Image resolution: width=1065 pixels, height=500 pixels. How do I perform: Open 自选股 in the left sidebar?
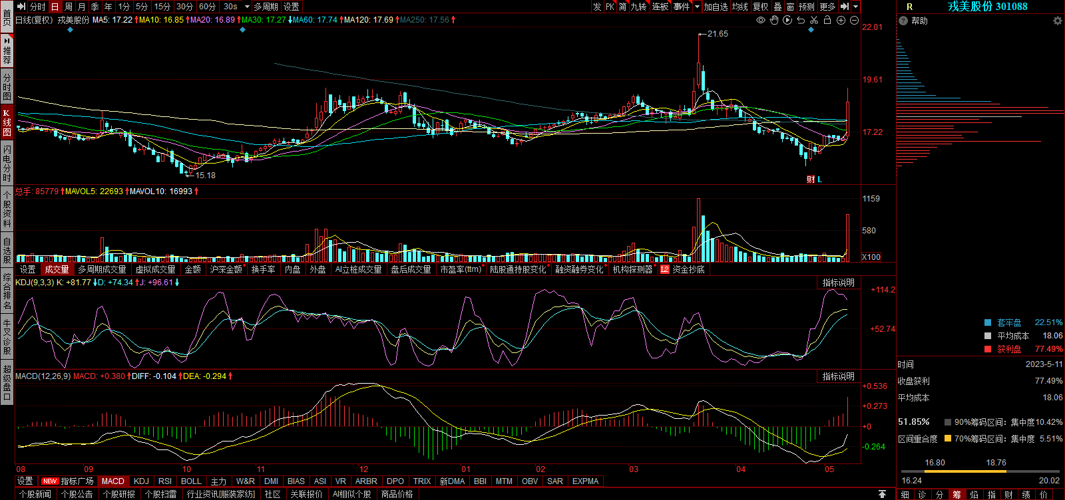(7, 250)
